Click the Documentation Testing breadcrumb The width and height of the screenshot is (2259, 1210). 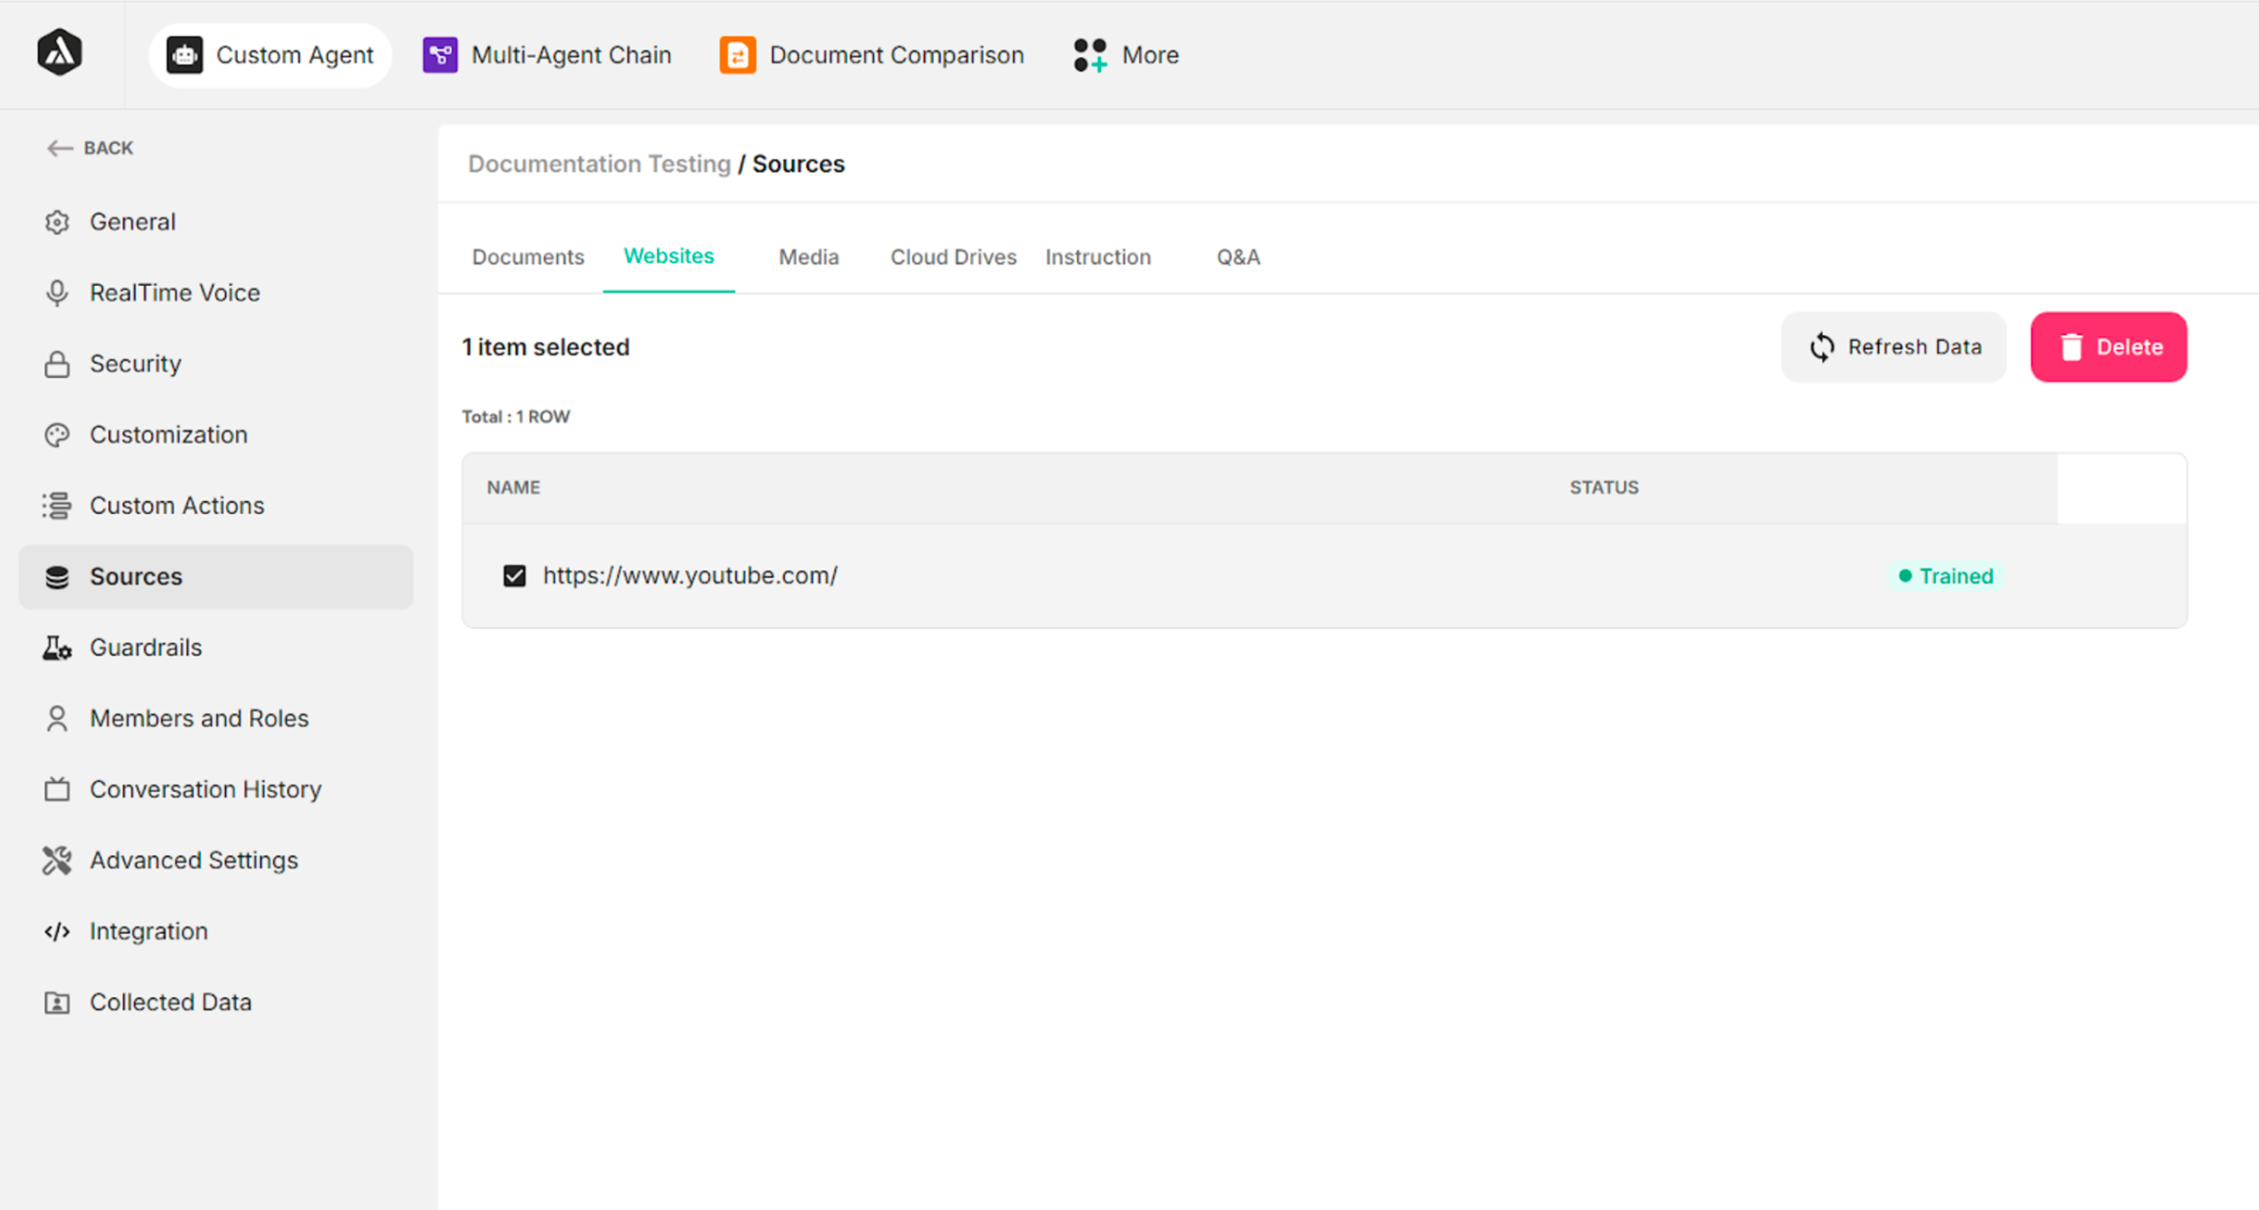599,164
